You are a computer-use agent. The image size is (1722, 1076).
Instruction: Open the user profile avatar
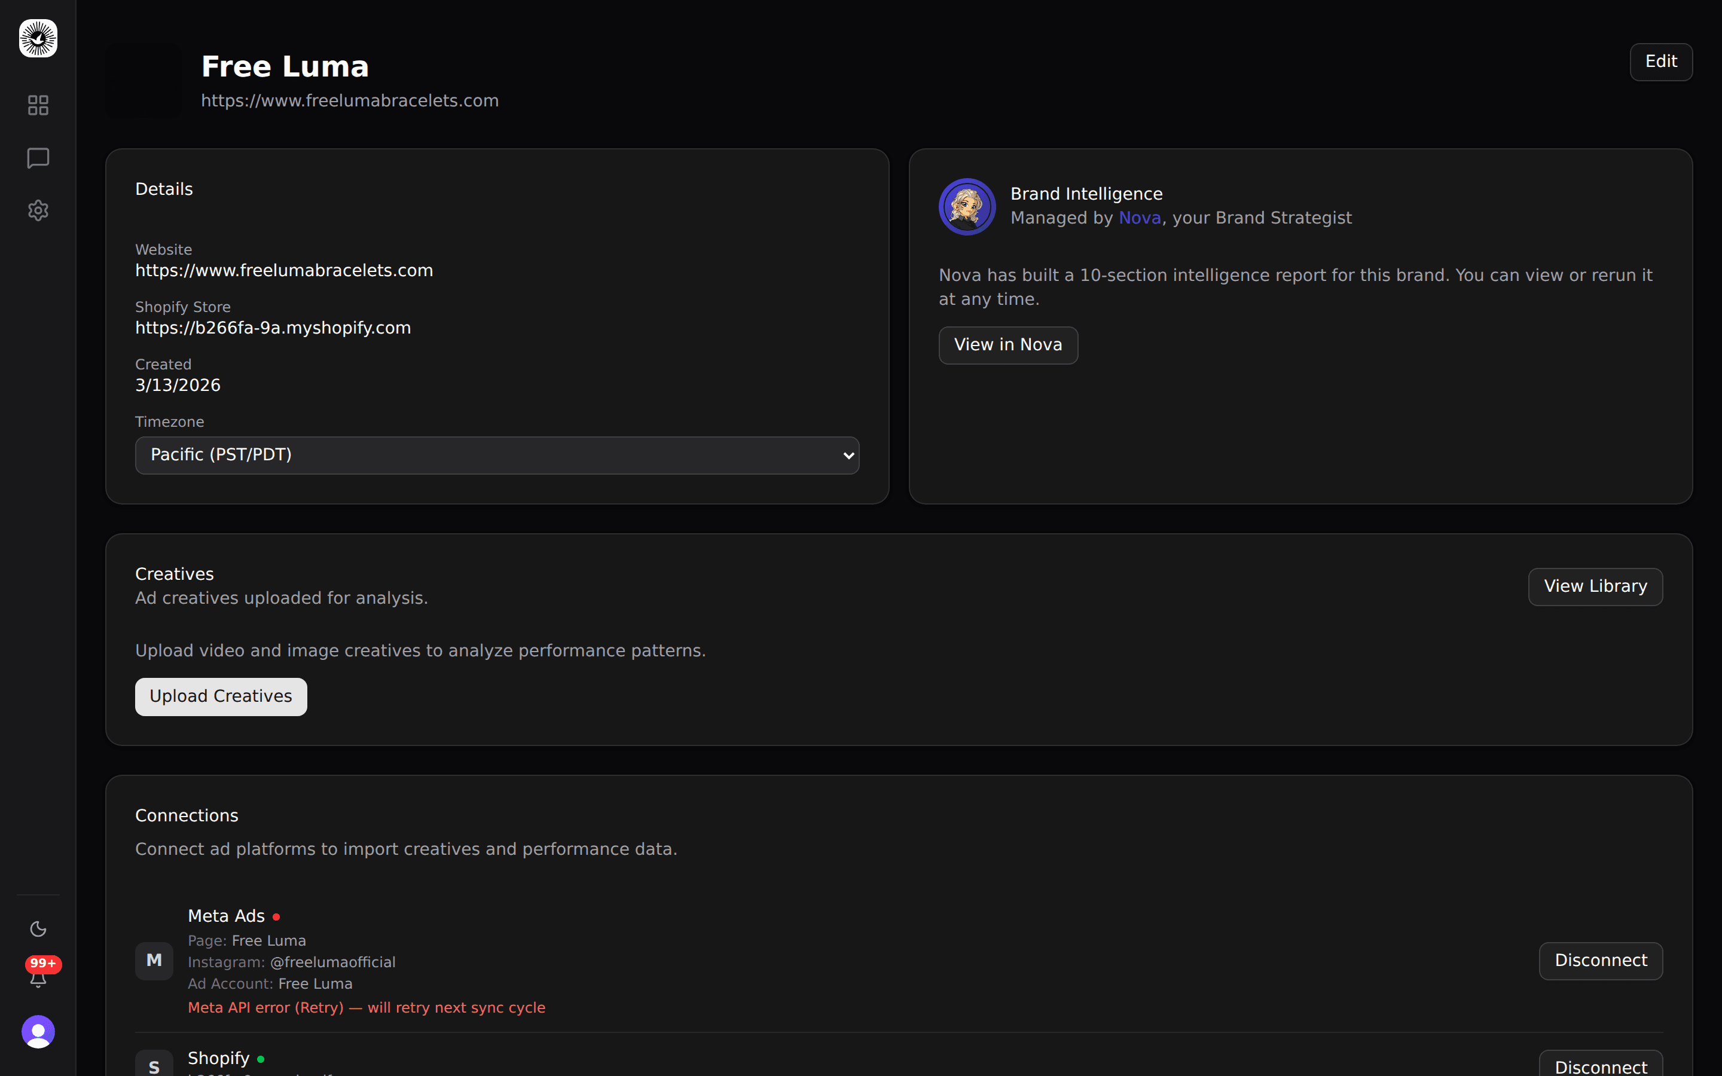[38, 1031]
